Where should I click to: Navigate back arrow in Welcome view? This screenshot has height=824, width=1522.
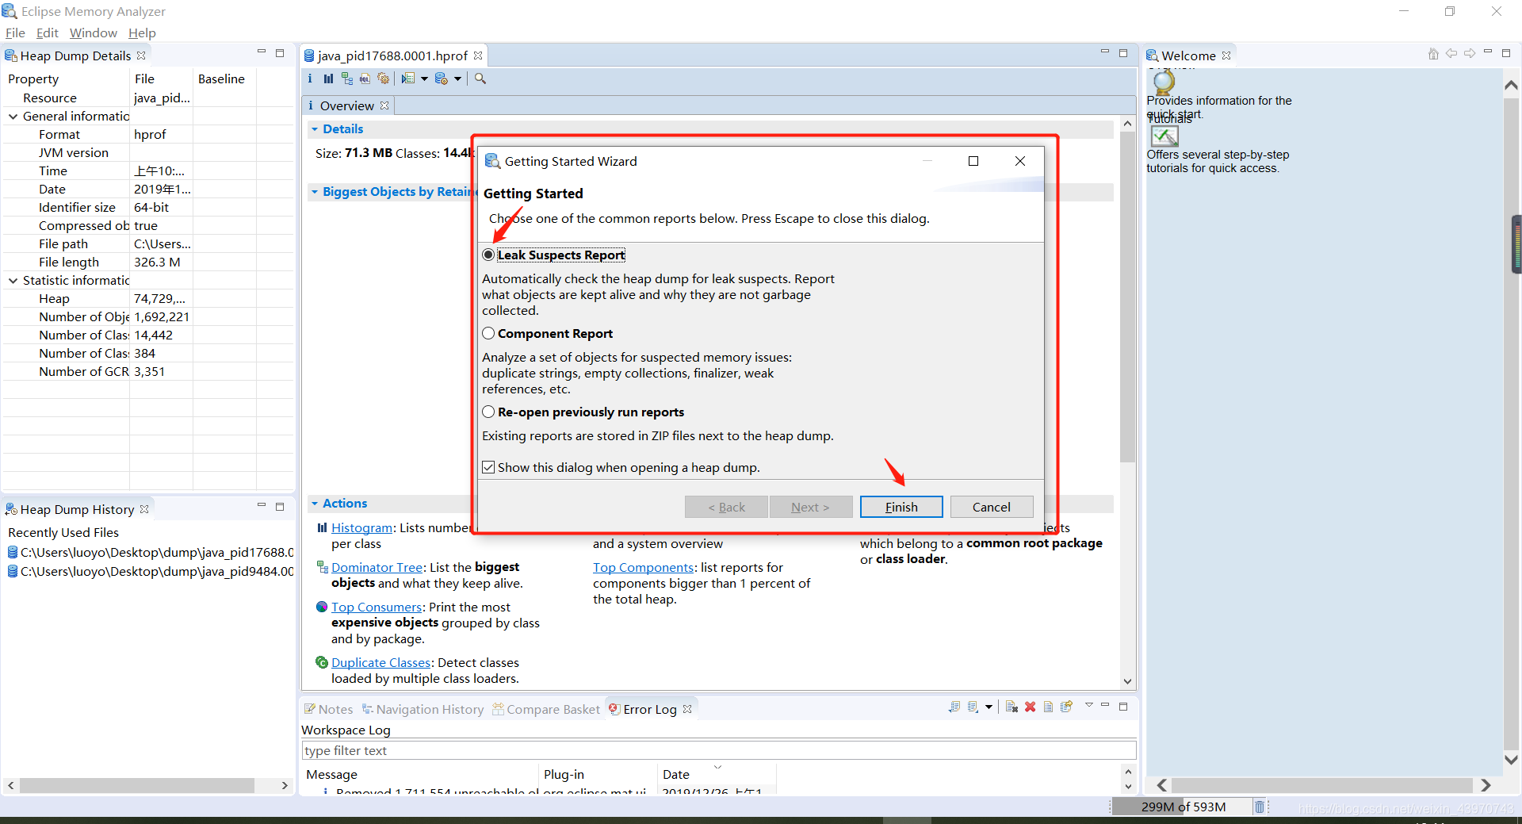coord(1451,53)
